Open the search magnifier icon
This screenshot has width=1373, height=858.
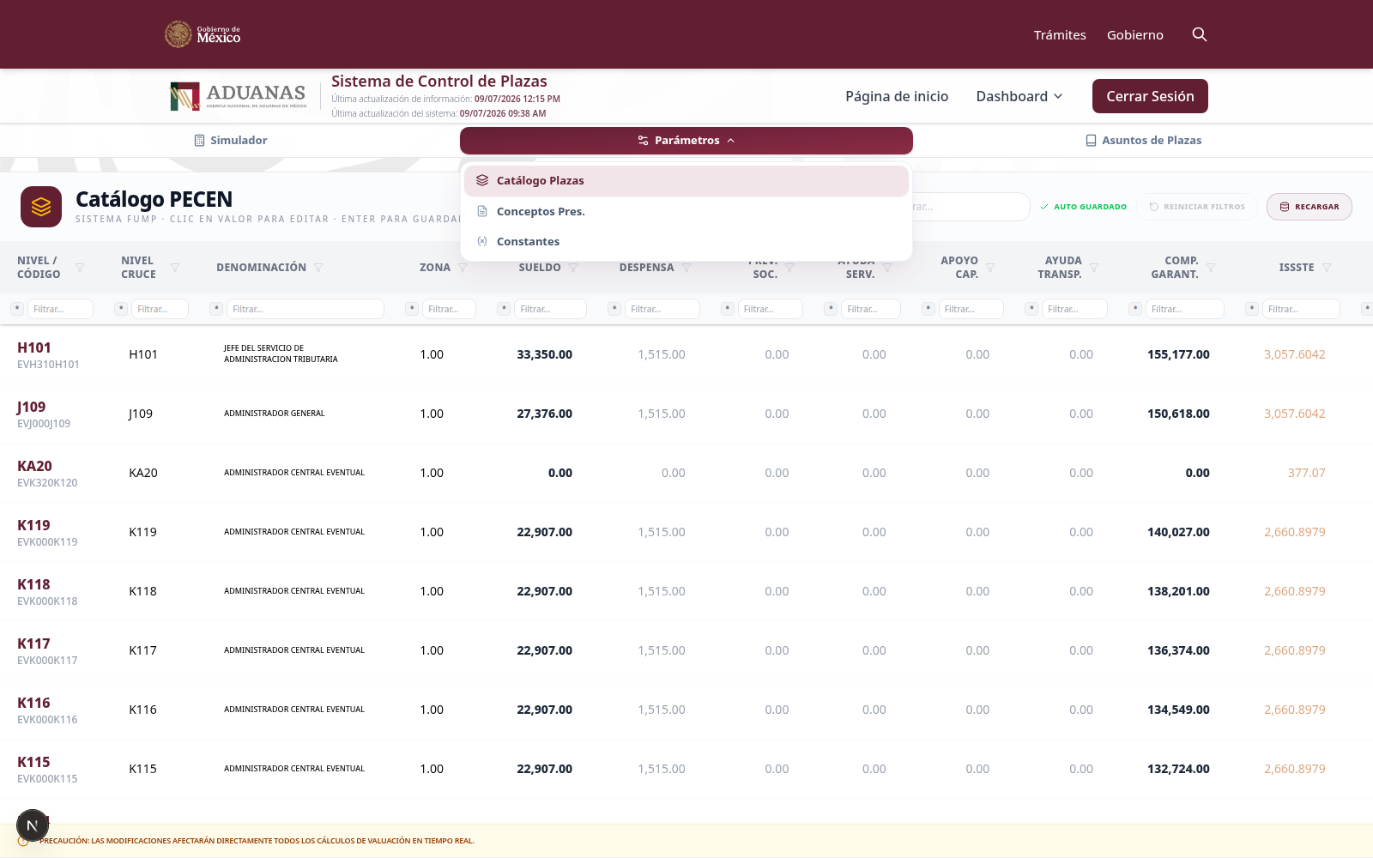[x=1200, y=34]
